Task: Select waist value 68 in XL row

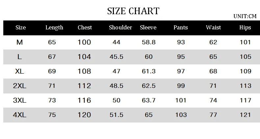Action: click(213, 71)
